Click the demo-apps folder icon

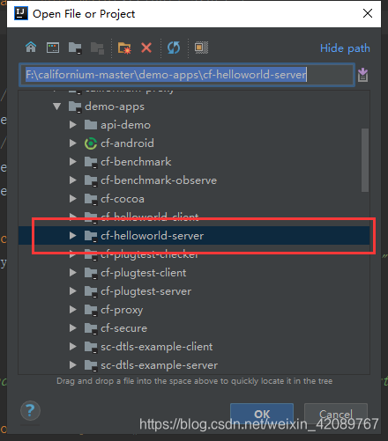tap(75, 107)
